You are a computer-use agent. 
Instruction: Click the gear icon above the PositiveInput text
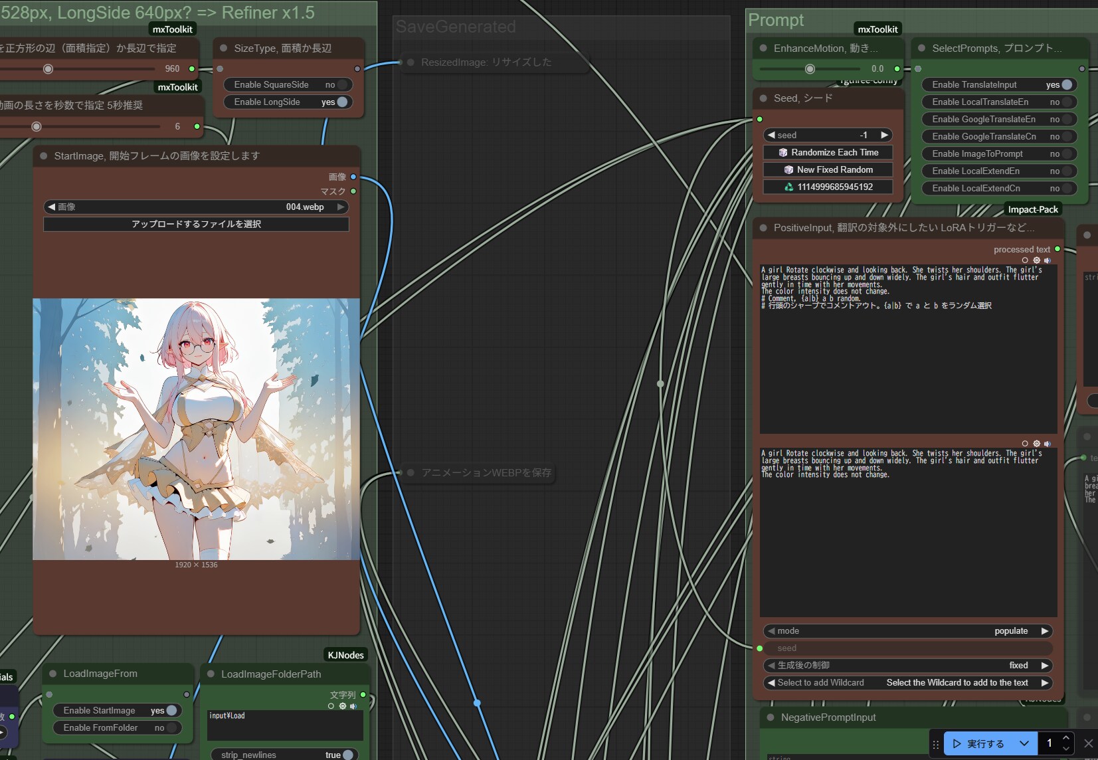pos(1036,260)
